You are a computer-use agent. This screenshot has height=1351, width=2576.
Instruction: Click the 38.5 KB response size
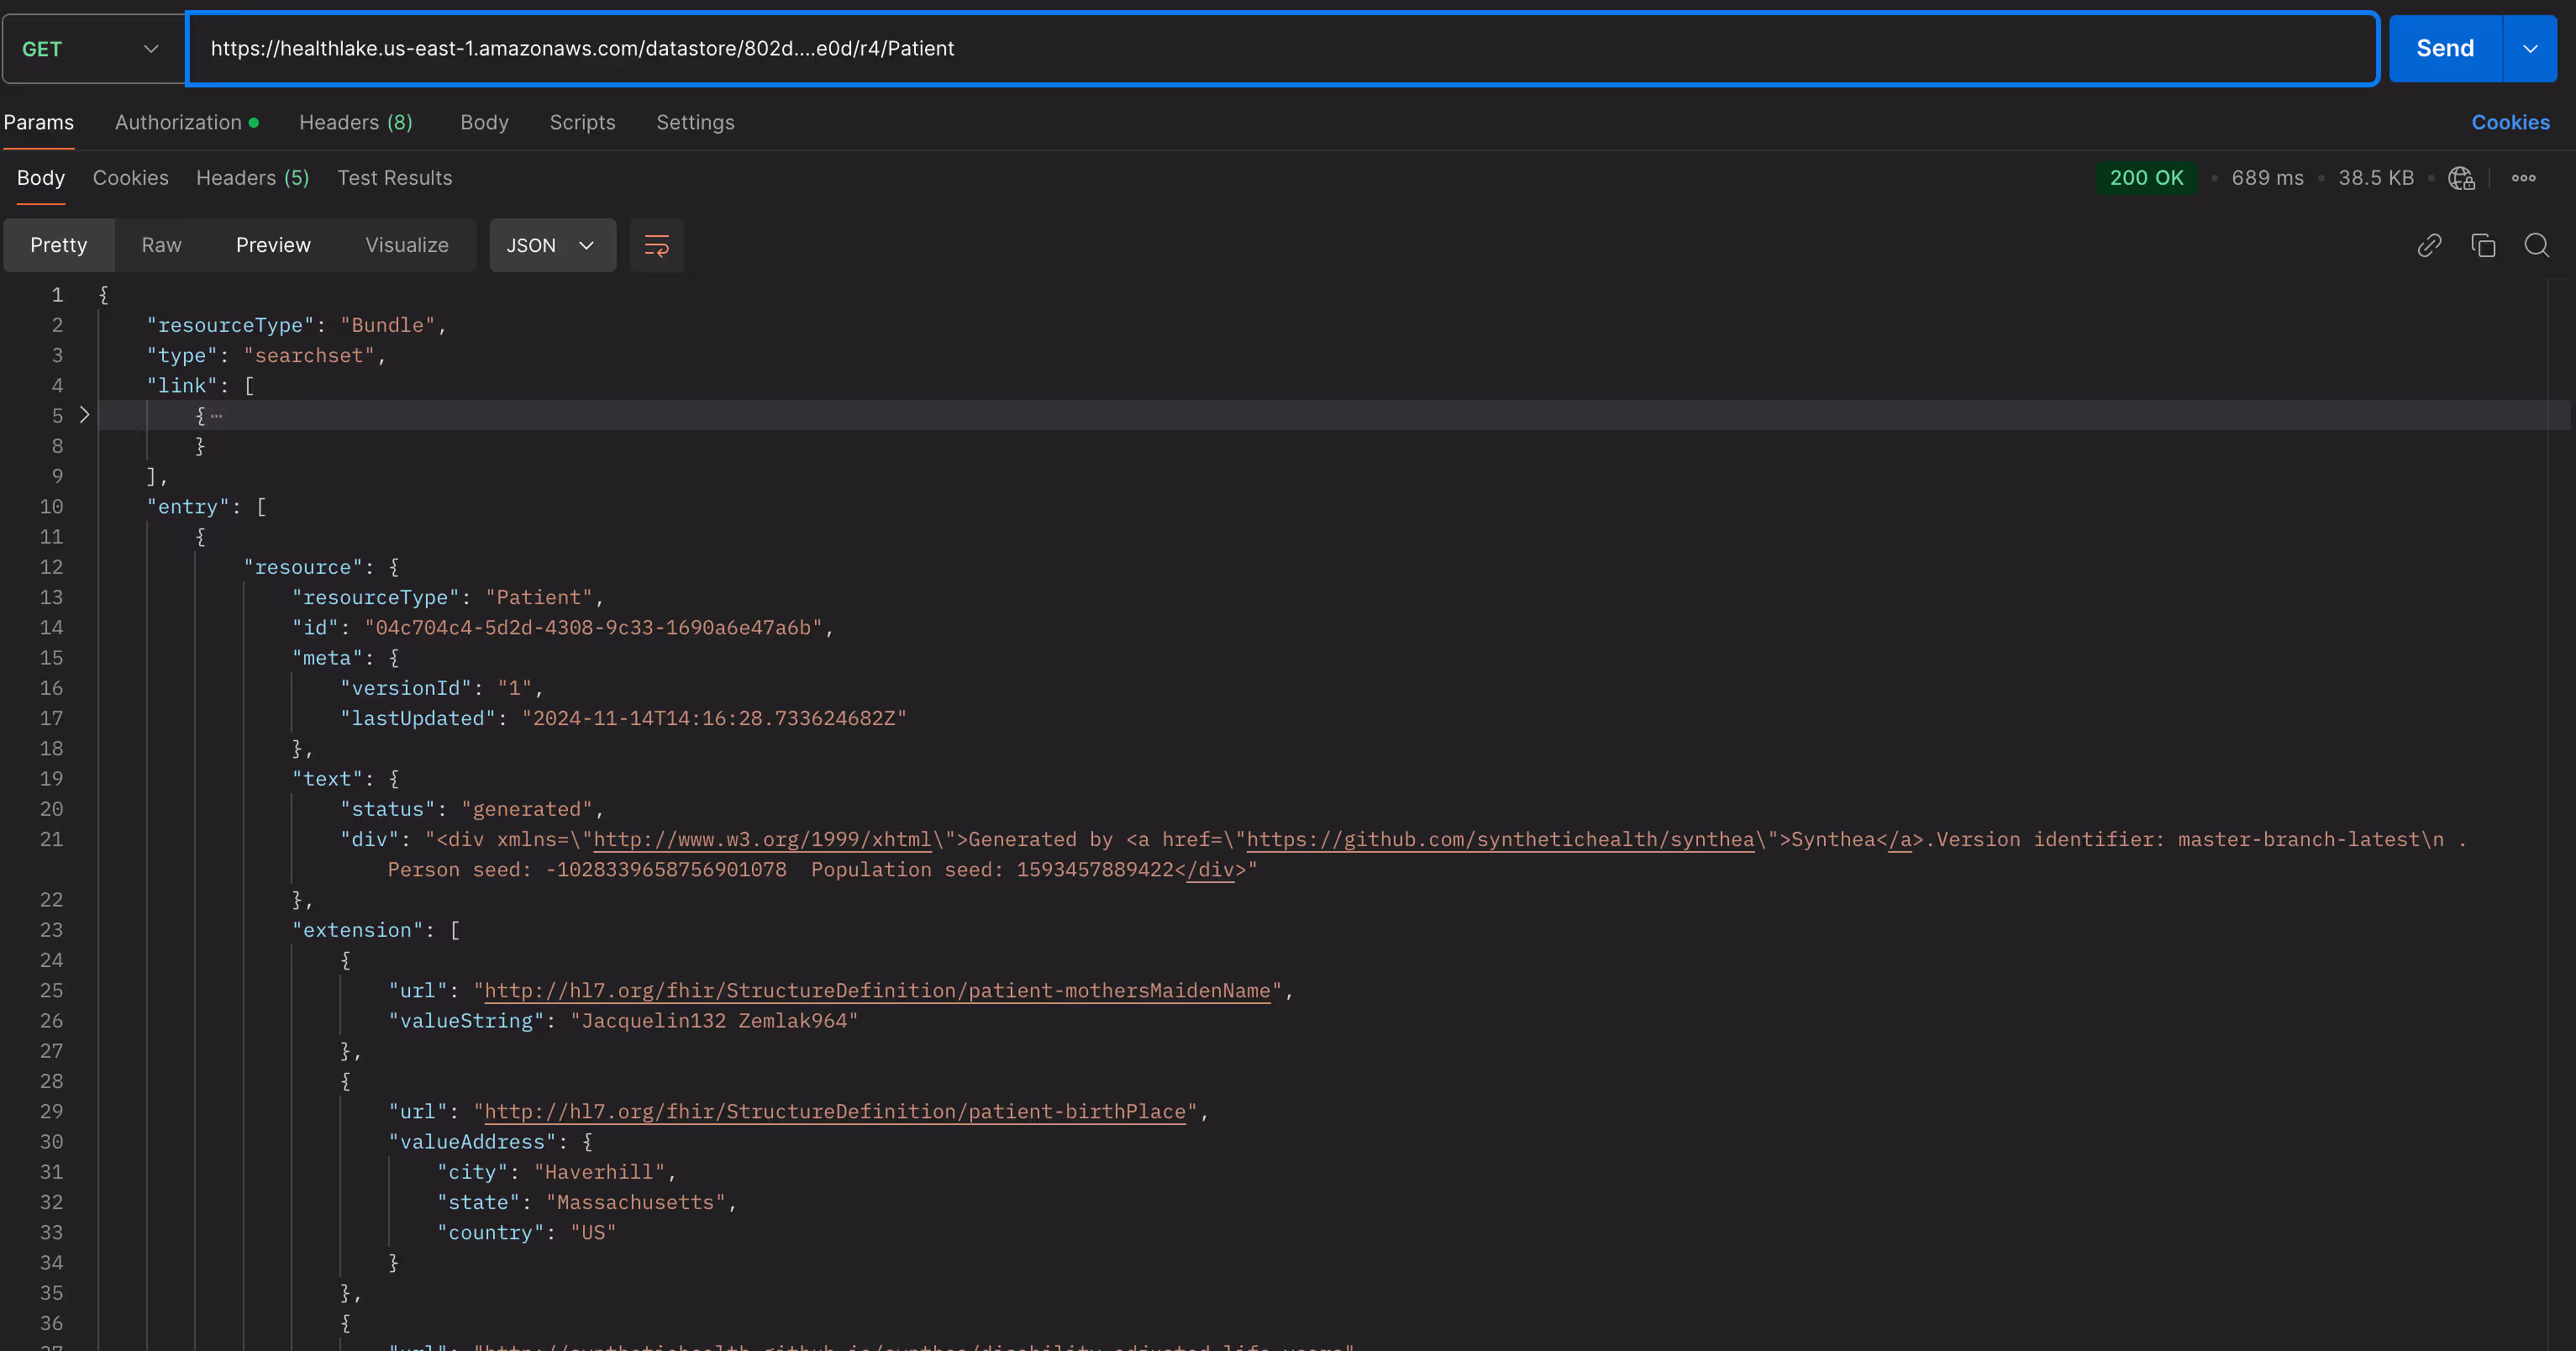coord(2376,178)
